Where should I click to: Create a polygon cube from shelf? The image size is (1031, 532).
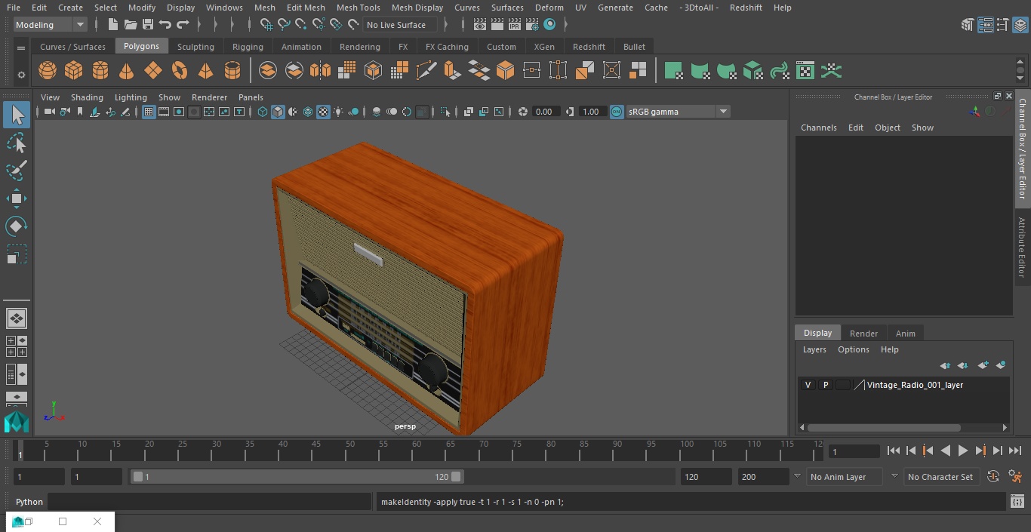pos(73,71)
